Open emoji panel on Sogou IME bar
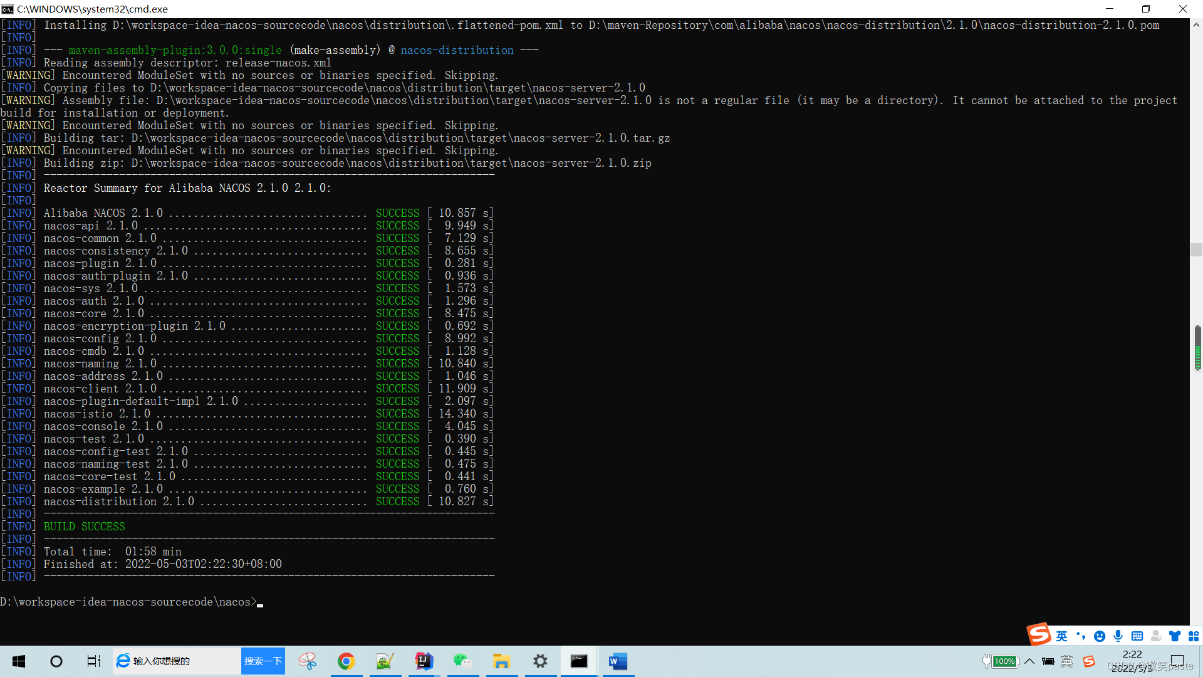This screenshot has width=1203, height=677. 1100,636
